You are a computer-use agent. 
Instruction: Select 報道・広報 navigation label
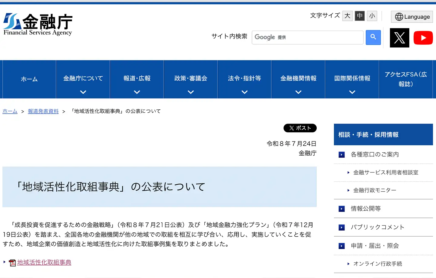[137, 78]
